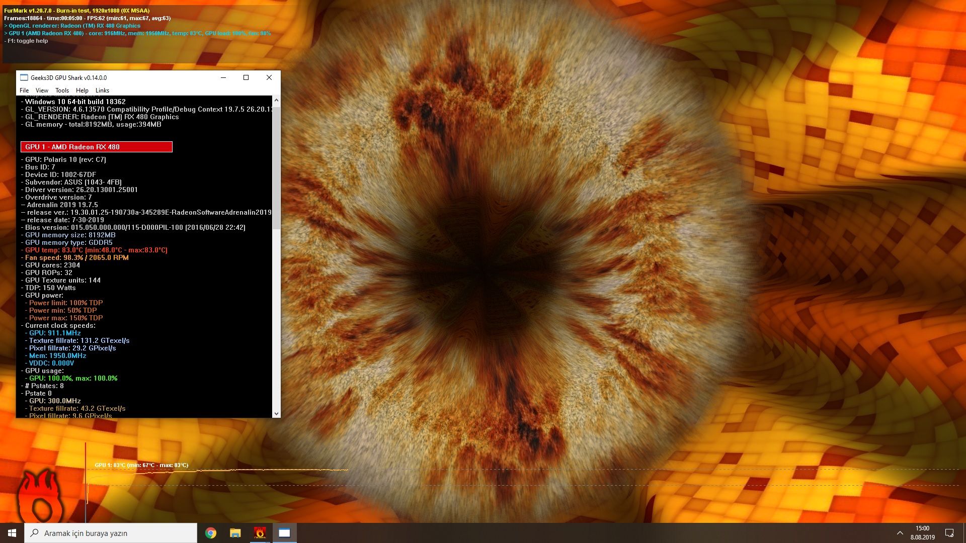Click the GPU Shark vertical scrollbar thumb
The width and height of the screenshot is (966, 543).
276,166
